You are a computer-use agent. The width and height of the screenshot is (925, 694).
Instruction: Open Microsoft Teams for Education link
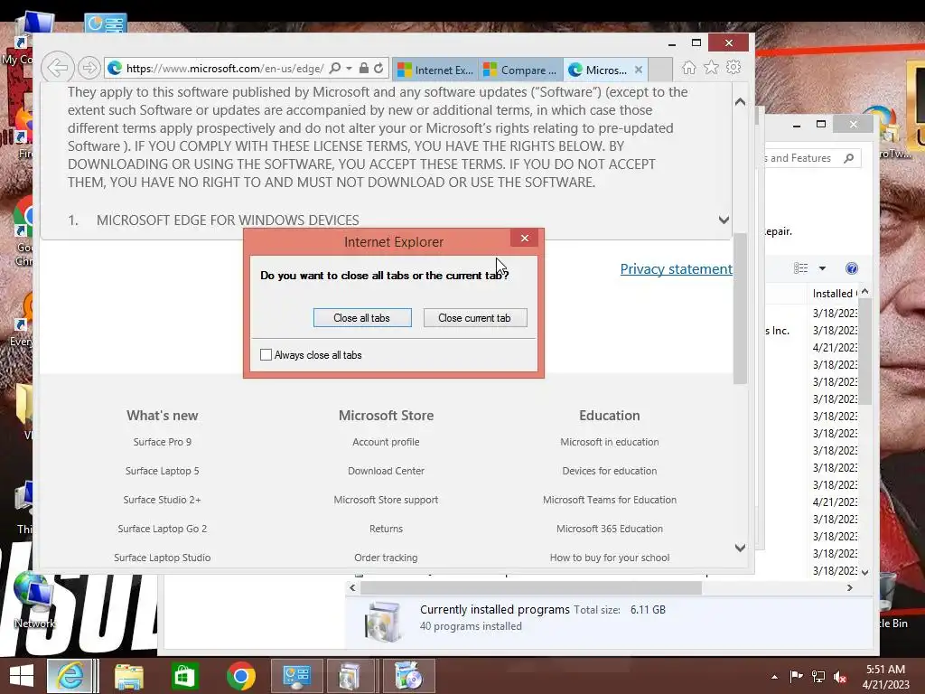(x=610, y=499)
